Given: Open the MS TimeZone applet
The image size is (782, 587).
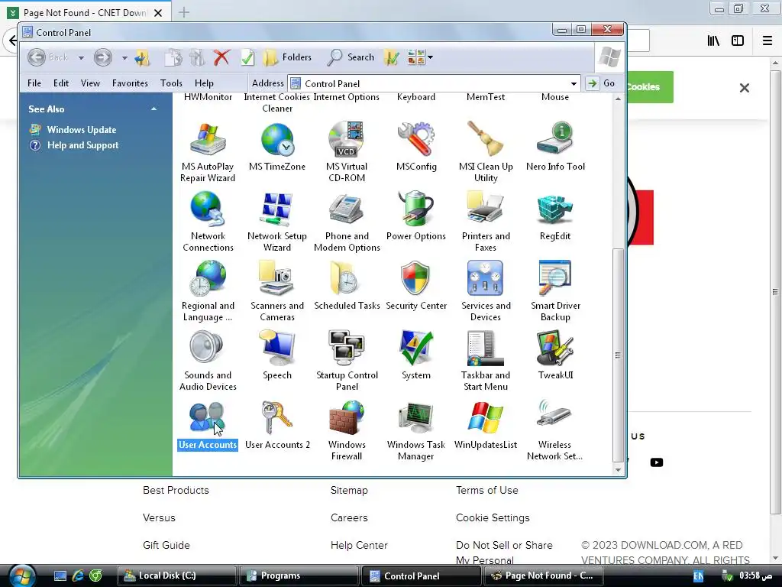Looking at the screenshot, I should point(277,139).
